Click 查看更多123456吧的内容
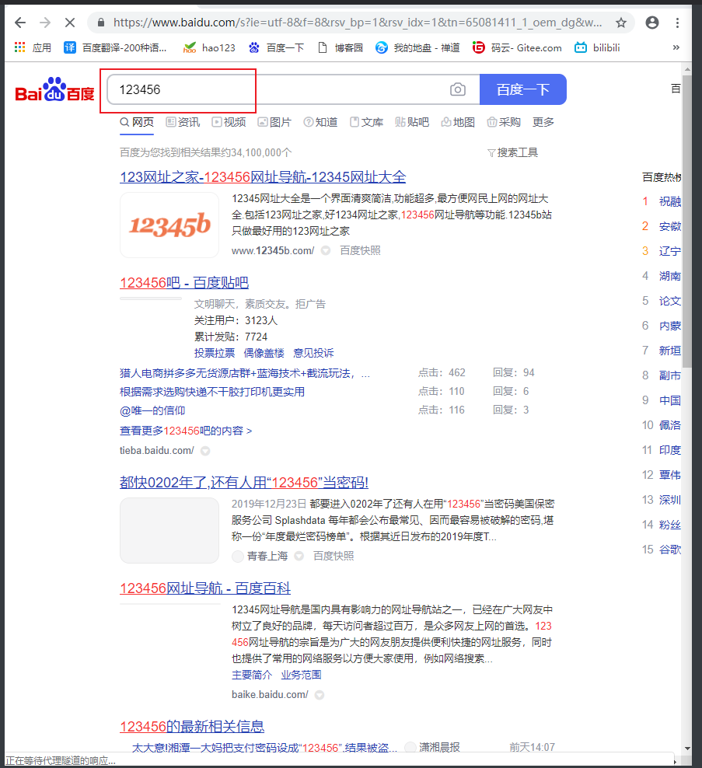 (x=186, y=431)
